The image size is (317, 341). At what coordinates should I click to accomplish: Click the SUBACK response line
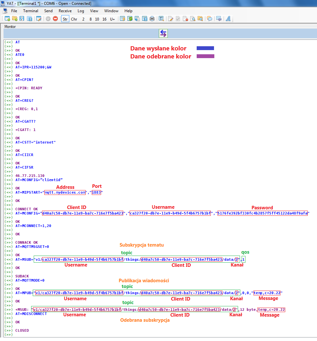point(22,276)
